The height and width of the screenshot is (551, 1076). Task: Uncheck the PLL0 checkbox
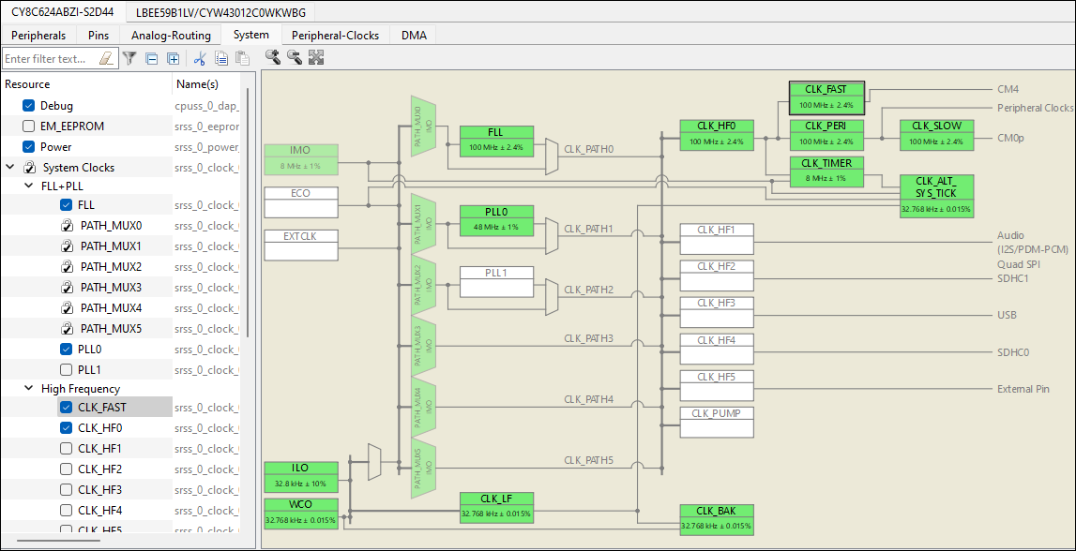tap(66, 350)
